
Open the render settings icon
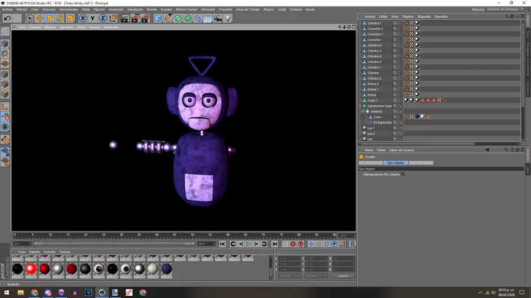coord(145,18)
